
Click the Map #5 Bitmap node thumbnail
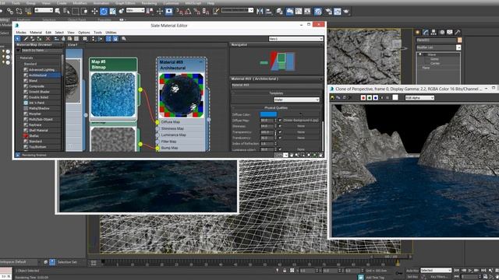113,95
